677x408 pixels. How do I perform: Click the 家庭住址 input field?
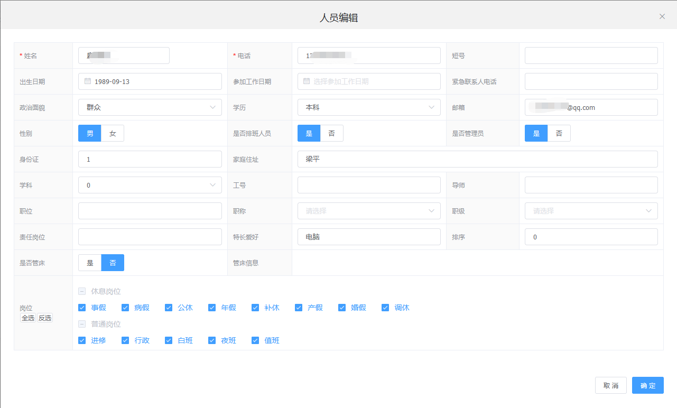pyautogui.click(x=477, y=159)
